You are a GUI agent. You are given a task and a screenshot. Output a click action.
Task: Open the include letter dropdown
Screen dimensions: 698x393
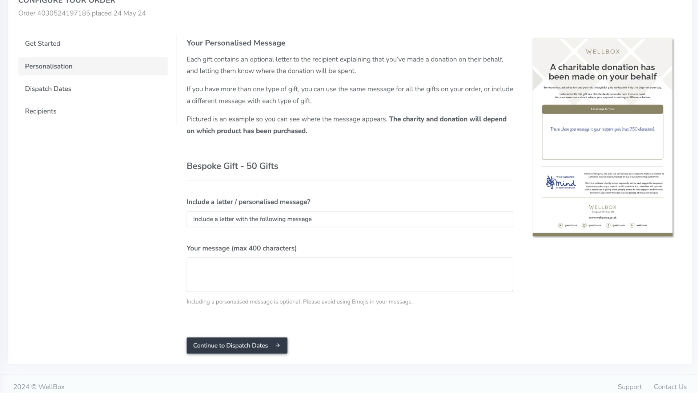349,219
